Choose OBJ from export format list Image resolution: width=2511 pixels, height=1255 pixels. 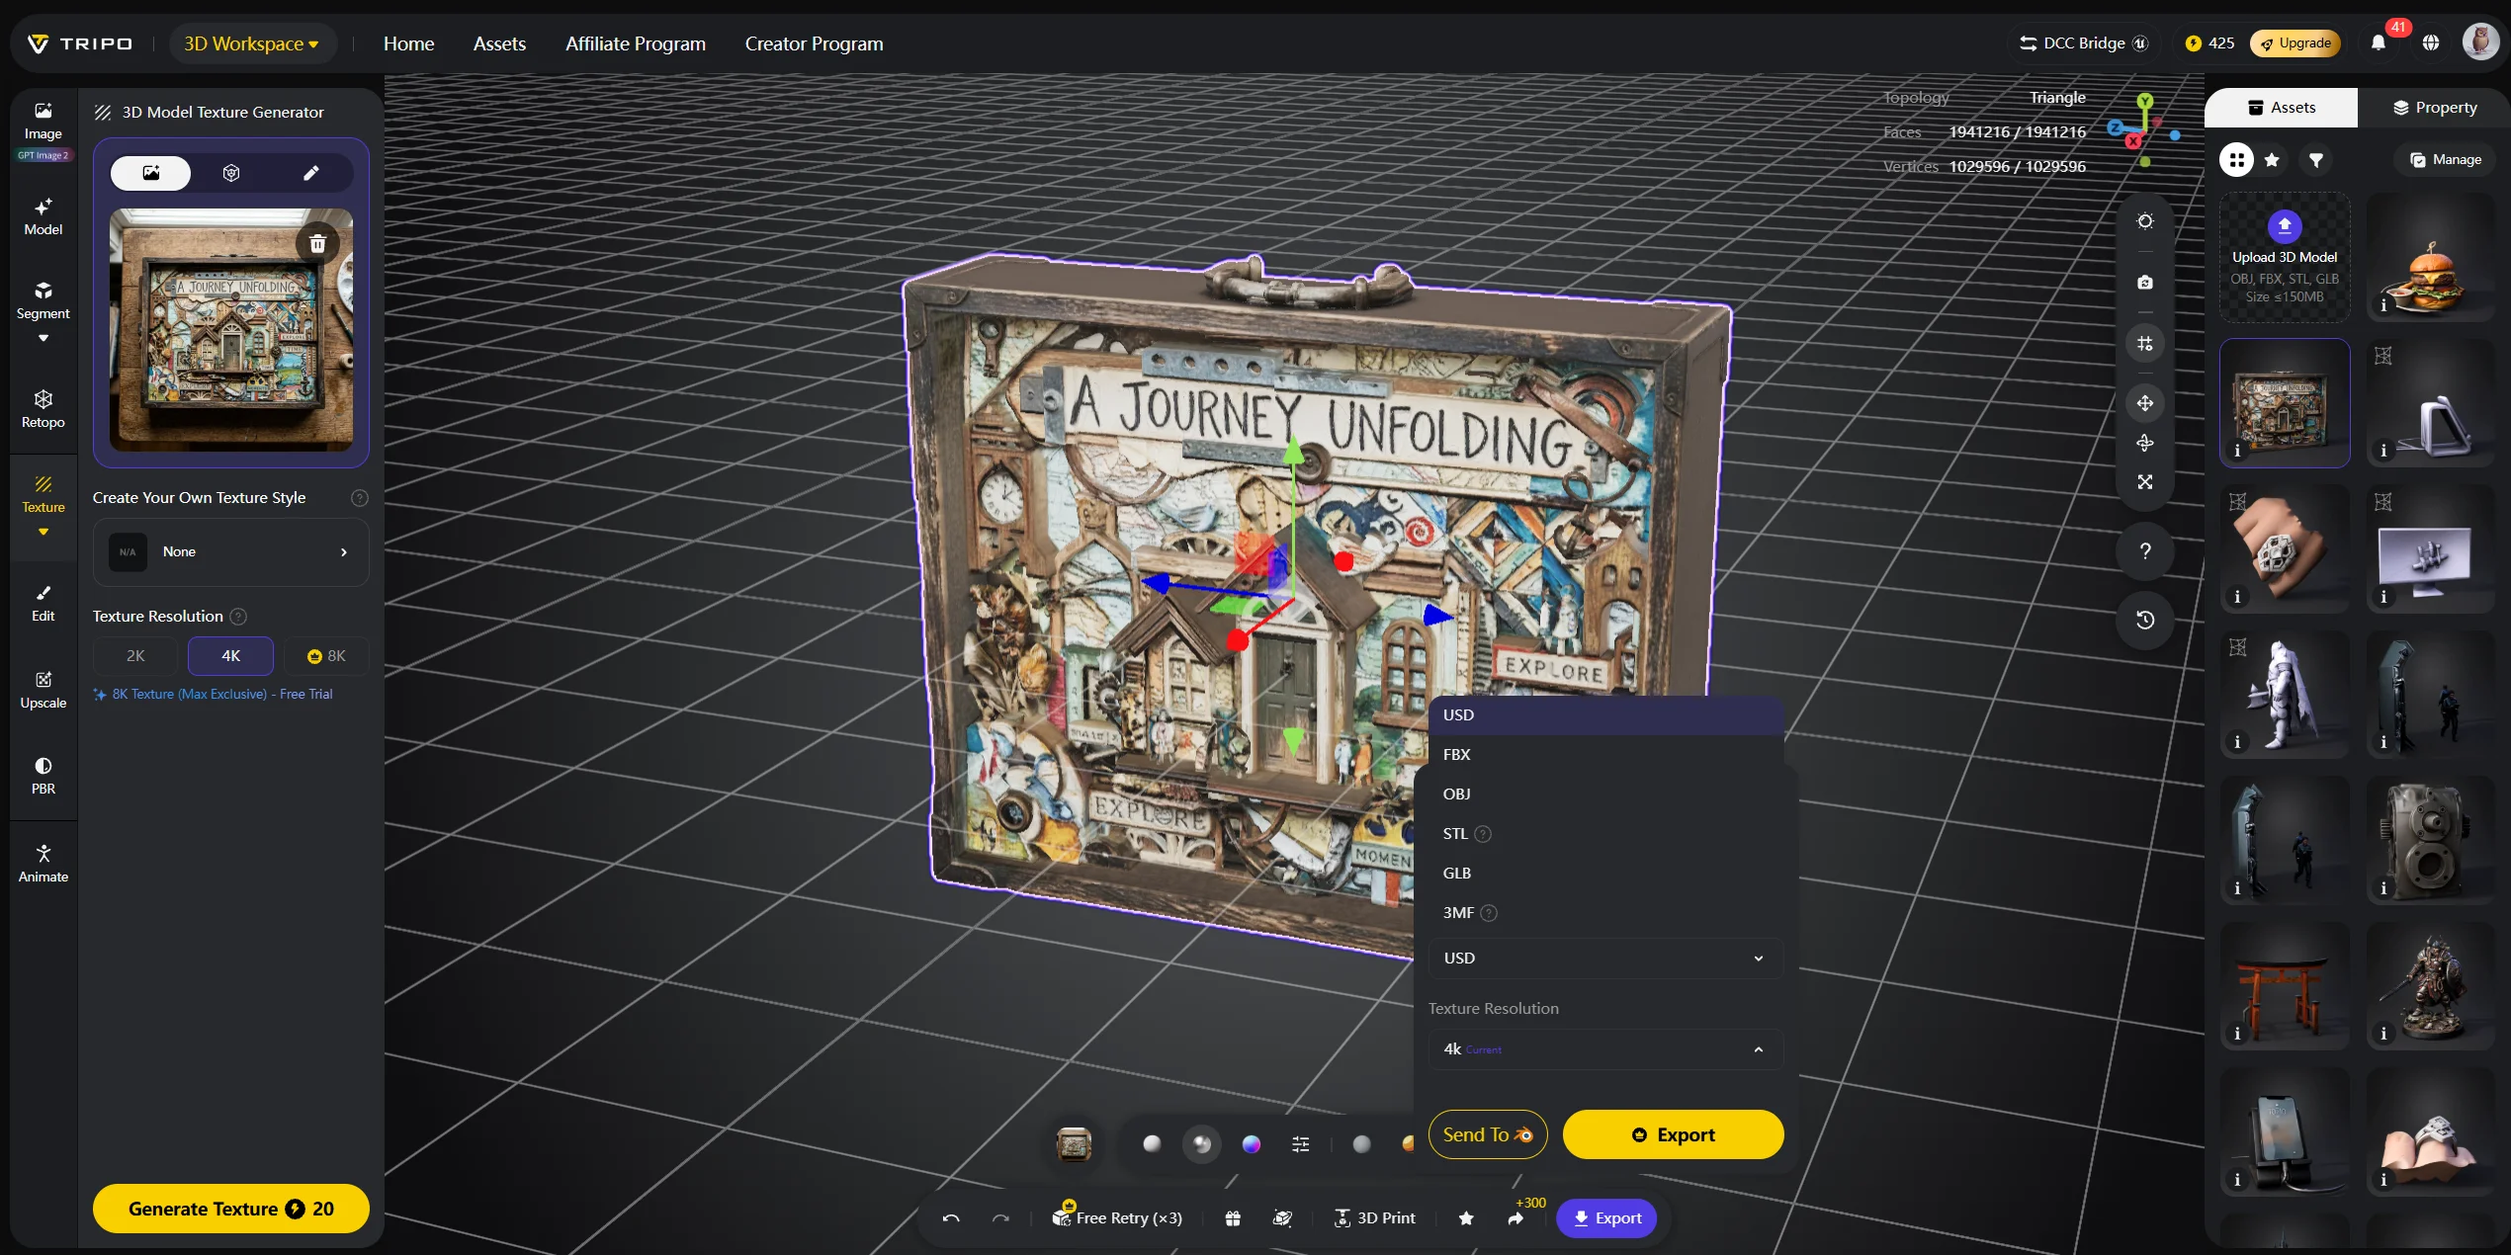click(x=1604, y=795)
